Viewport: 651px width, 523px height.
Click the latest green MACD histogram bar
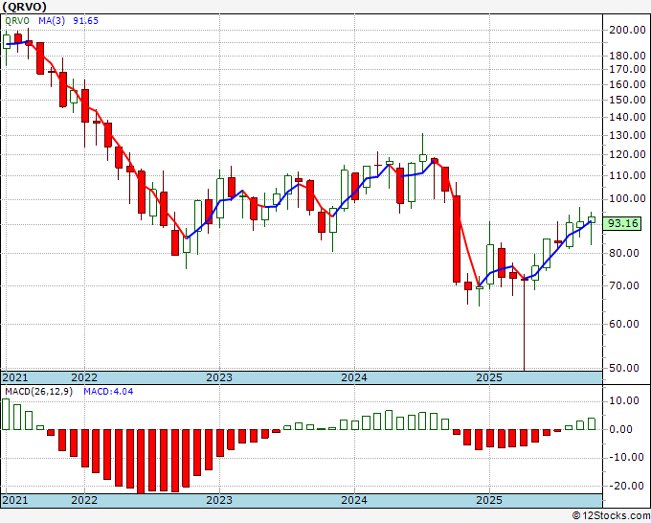[592, 423]
